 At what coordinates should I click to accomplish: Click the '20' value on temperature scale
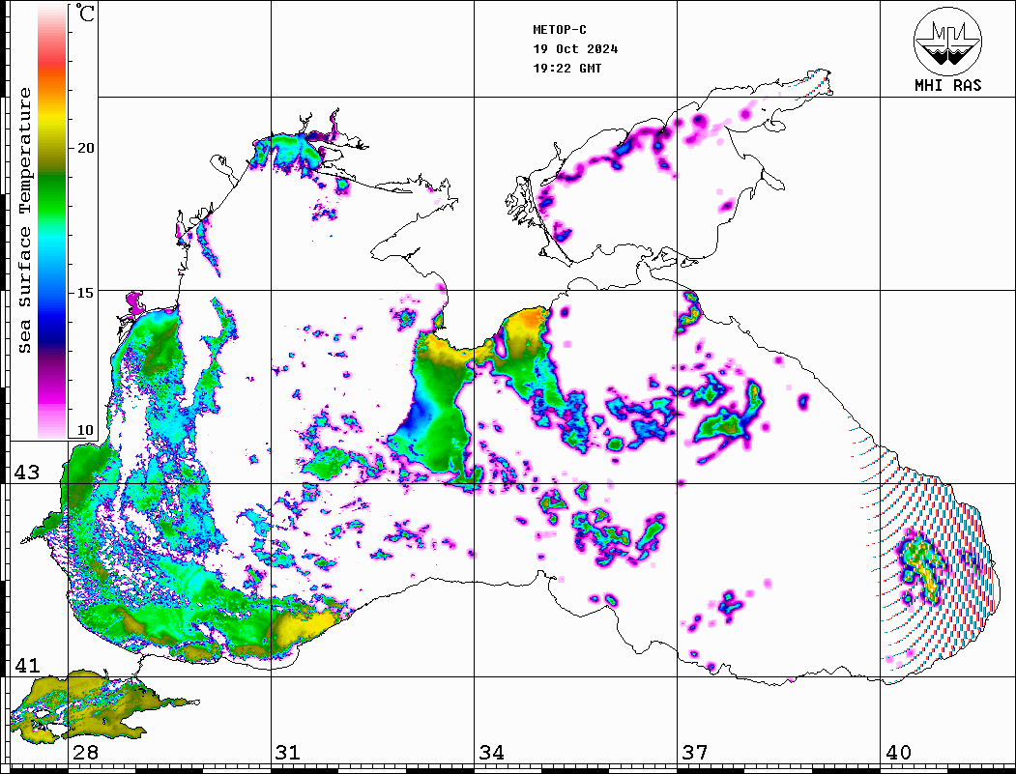(85, 148)
